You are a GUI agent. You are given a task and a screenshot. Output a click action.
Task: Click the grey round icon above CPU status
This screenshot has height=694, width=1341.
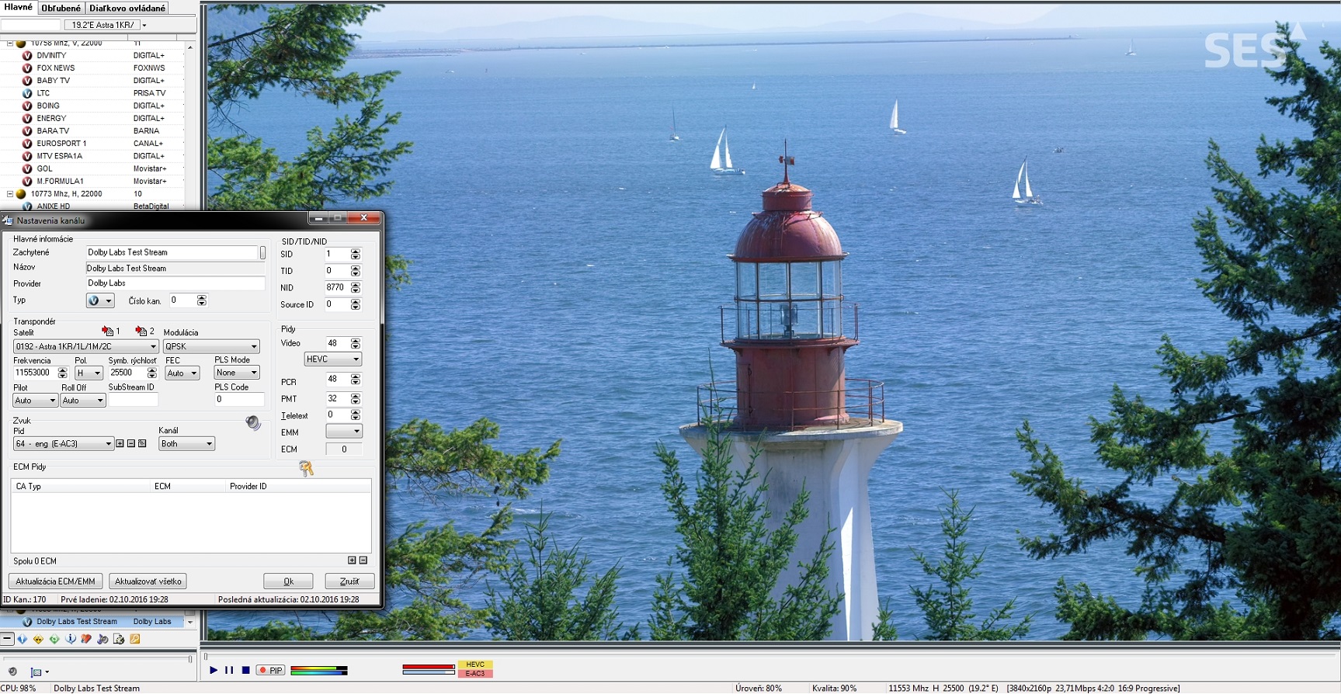click(x=12, y=671)
